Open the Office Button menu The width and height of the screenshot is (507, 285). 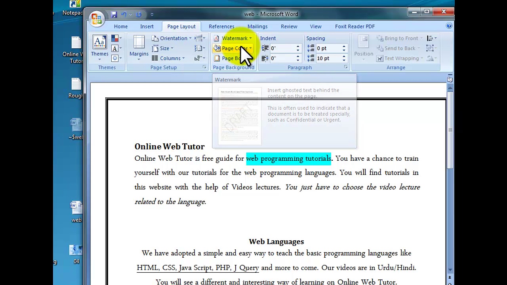pyautogui.click(x=96, y=18)
